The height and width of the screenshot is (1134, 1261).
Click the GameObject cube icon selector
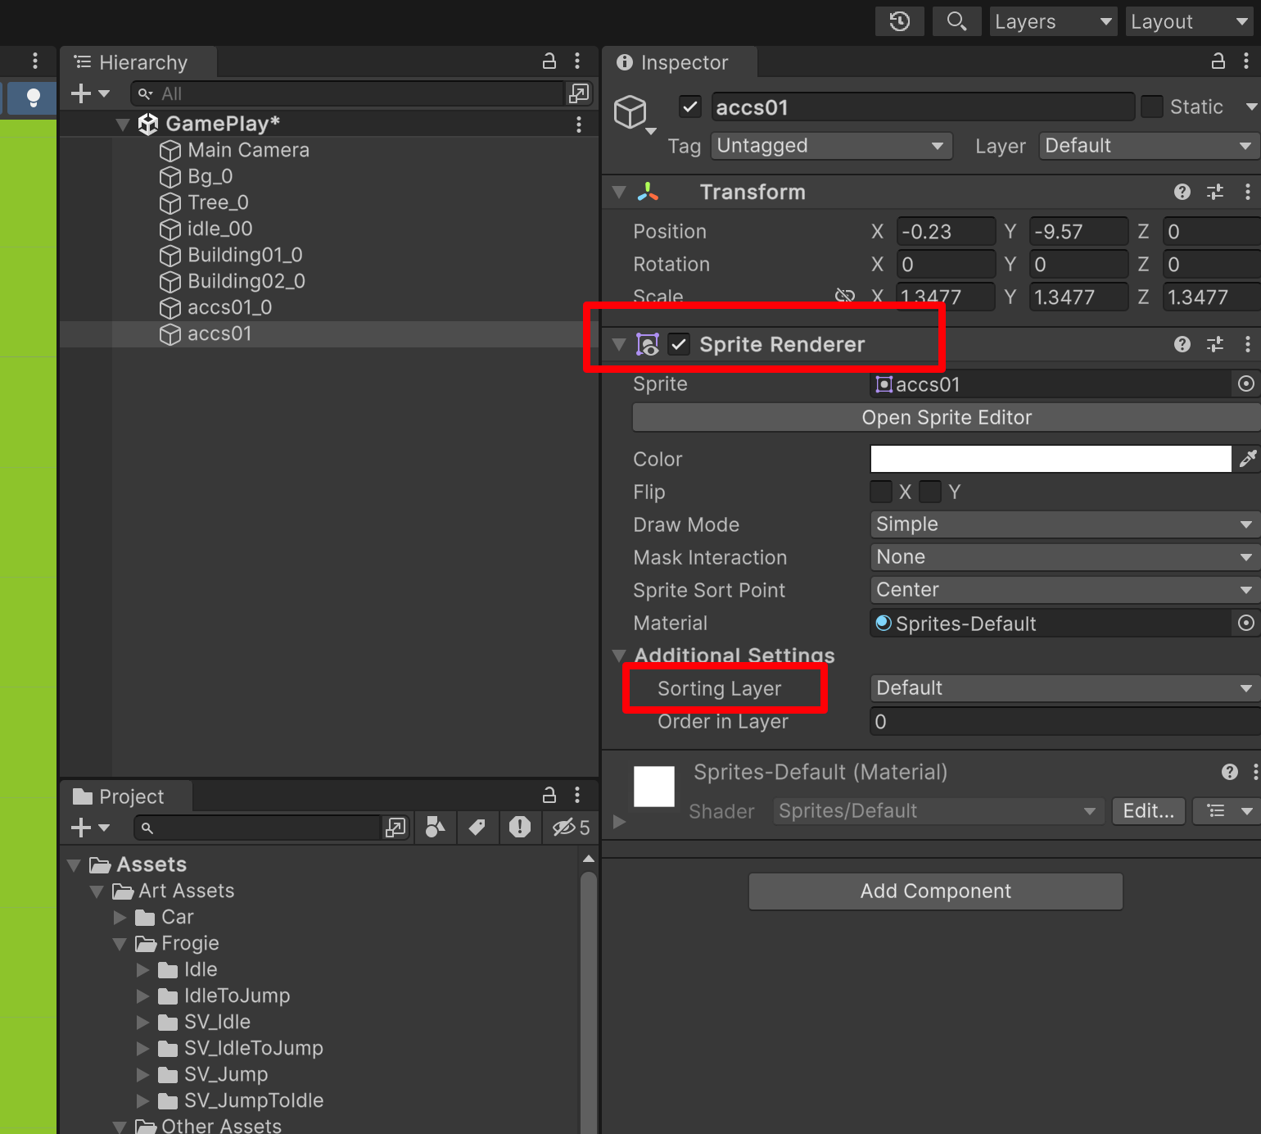[x=634, y=114]
